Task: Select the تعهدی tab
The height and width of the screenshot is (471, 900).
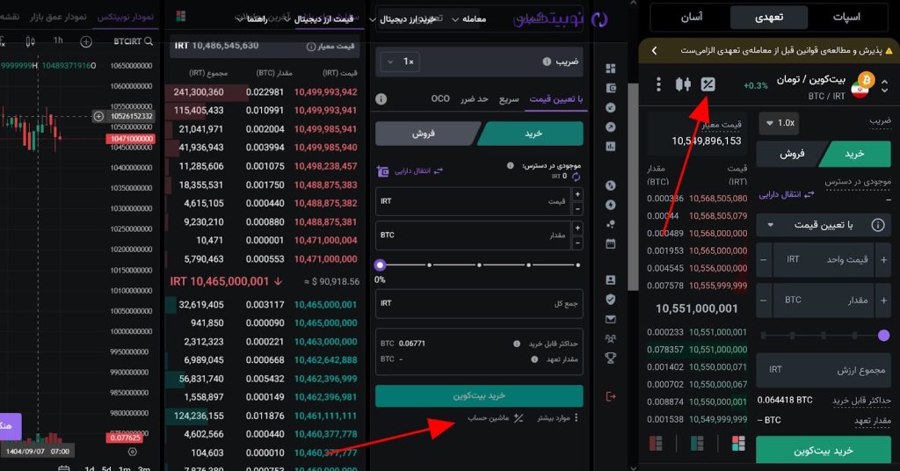Action: (769, 18)
